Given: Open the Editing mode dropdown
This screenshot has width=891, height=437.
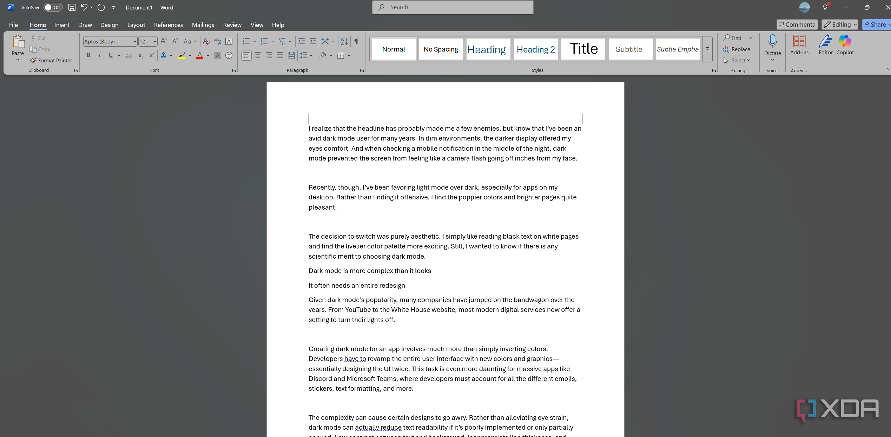Looking at the screenshot, I should [840, 25].
